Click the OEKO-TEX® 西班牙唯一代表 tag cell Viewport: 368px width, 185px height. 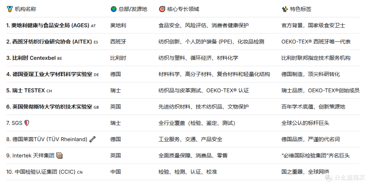[x=316, y=42]
